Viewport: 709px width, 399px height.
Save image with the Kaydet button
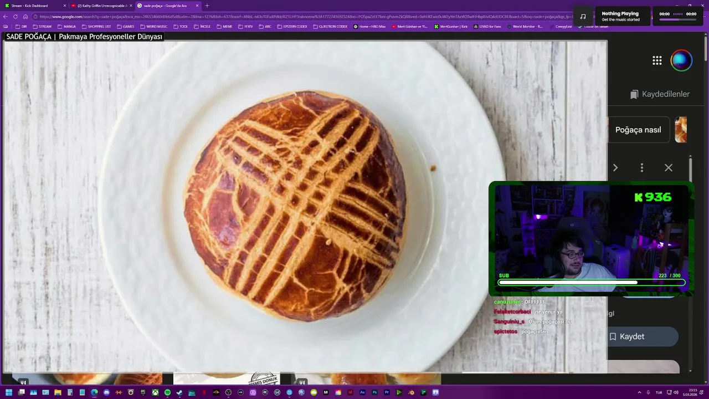[x=643, y=336]
